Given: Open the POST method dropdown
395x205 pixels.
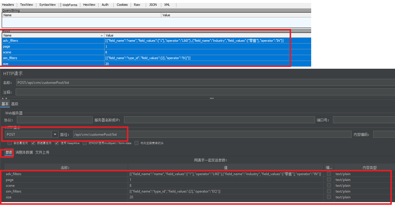Looking at the screenshot, I should point(55,135).
